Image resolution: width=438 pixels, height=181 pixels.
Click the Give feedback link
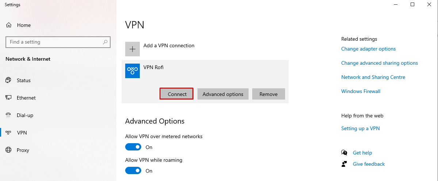(369, 164)
